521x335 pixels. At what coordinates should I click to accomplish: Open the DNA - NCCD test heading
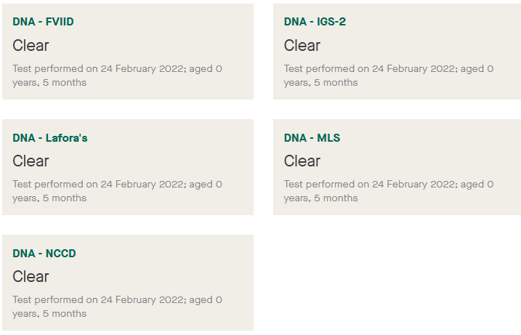coord(44,254)
